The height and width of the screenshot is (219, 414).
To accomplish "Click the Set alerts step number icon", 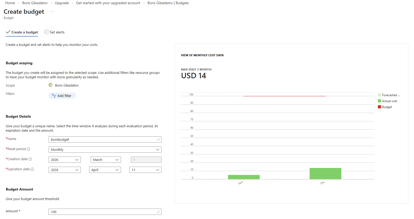I will pyautogui.click(x=46, y=32).
